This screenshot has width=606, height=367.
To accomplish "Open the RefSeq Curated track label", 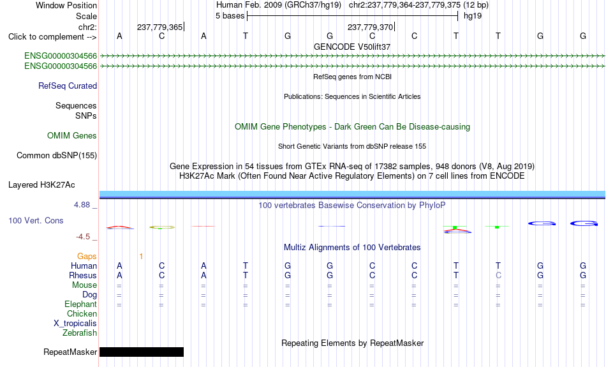I will click(x=68, y=86).
